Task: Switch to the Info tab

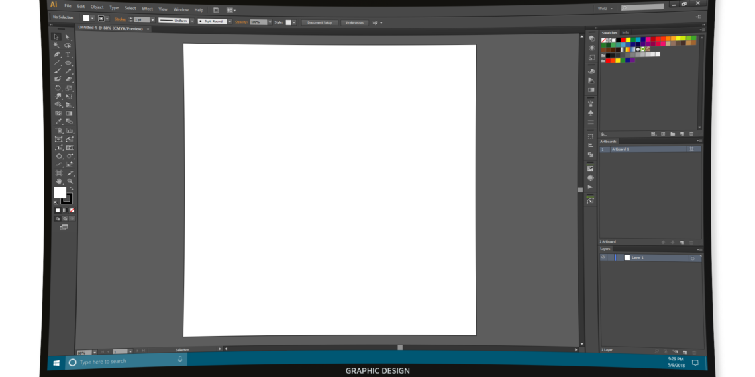Action: tap(625, 32)
